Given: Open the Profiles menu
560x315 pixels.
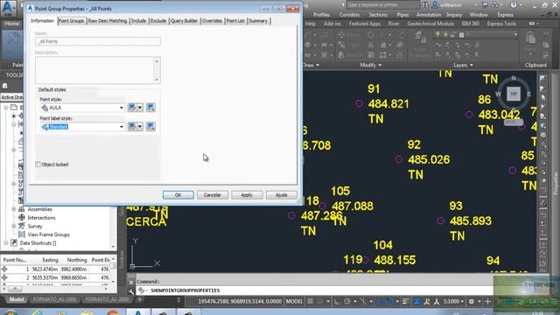Looking at the screenshot, I should (321, 15).
